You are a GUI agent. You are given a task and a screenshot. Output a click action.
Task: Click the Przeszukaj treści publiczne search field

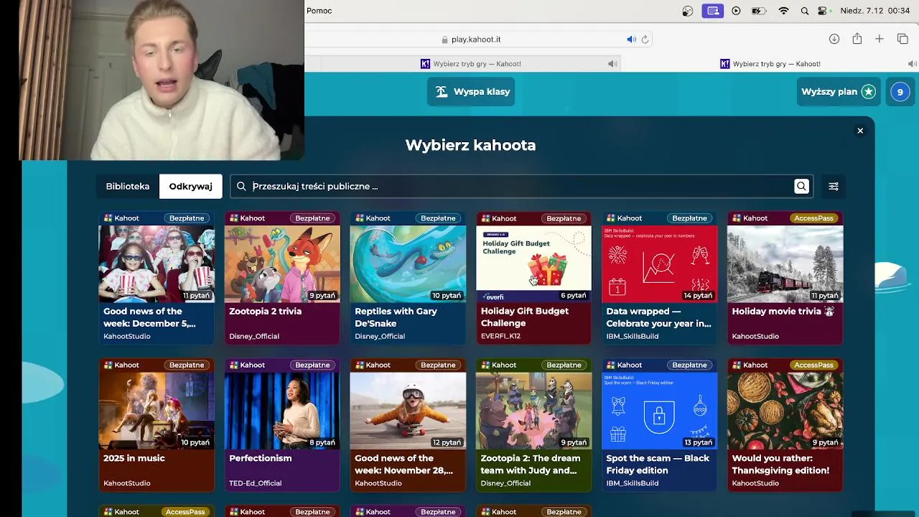coord(521,187)
